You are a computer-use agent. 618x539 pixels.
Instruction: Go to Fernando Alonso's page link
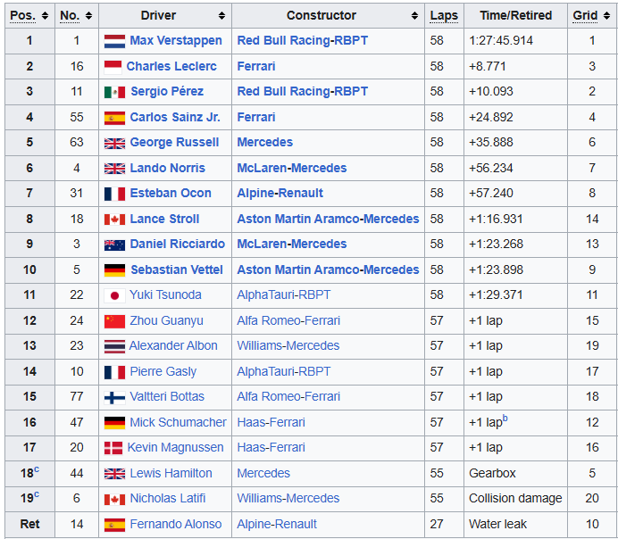click(176, 525)
